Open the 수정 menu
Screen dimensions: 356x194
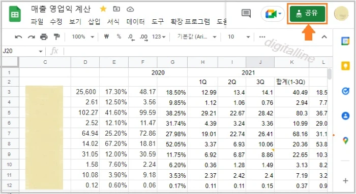(x=56, y=22)
